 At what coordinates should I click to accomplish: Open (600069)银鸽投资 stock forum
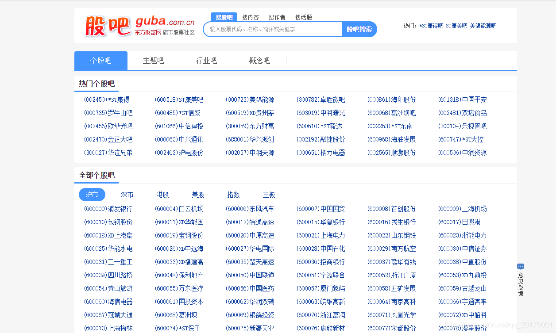250,315
